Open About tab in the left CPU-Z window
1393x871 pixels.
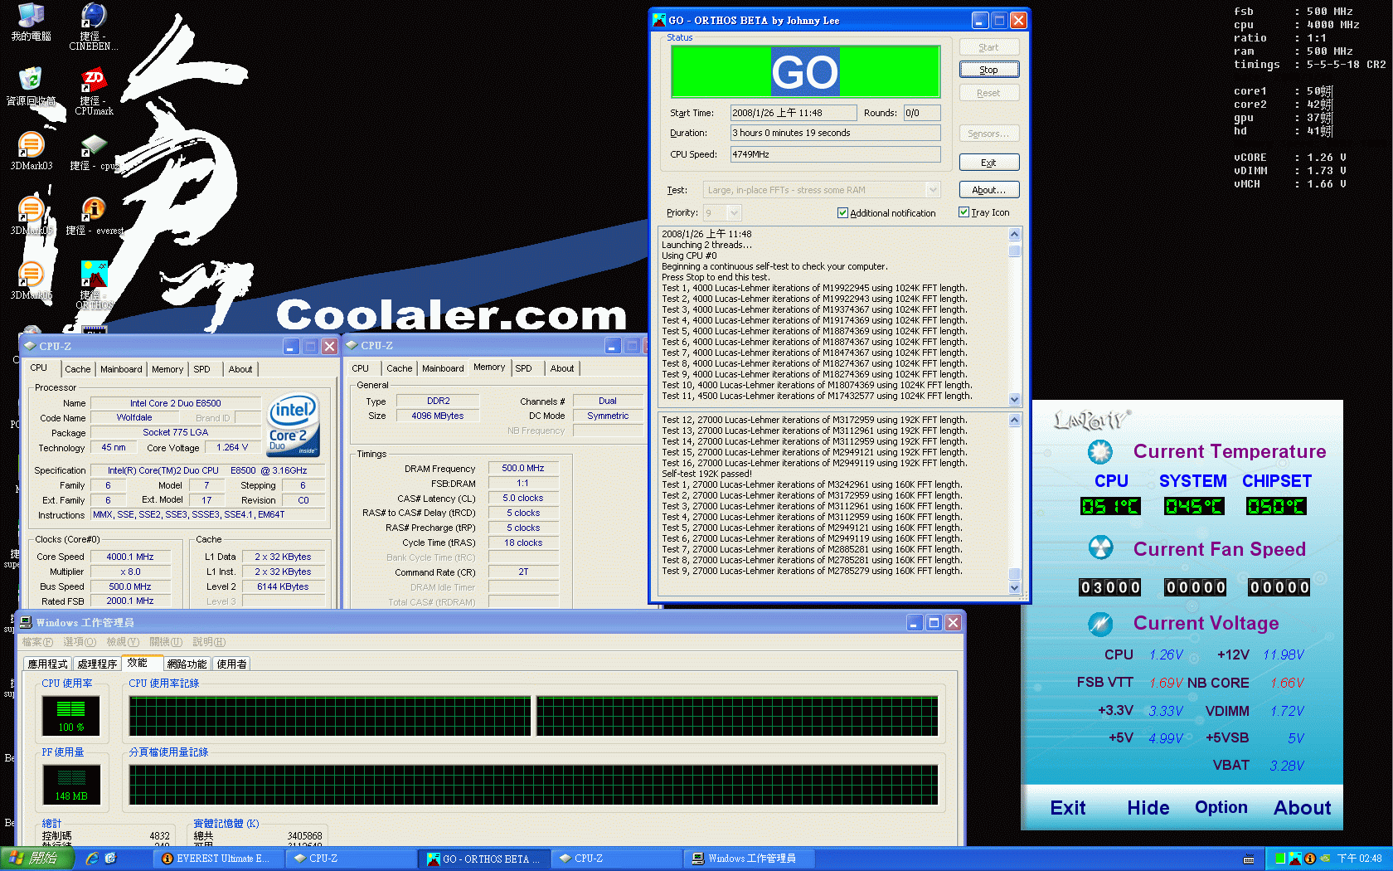click(x=240, y=369)
